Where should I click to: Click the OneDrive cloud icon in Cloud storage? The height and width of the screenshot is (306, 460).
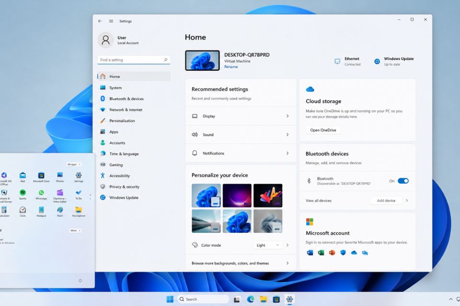point(310,89)
